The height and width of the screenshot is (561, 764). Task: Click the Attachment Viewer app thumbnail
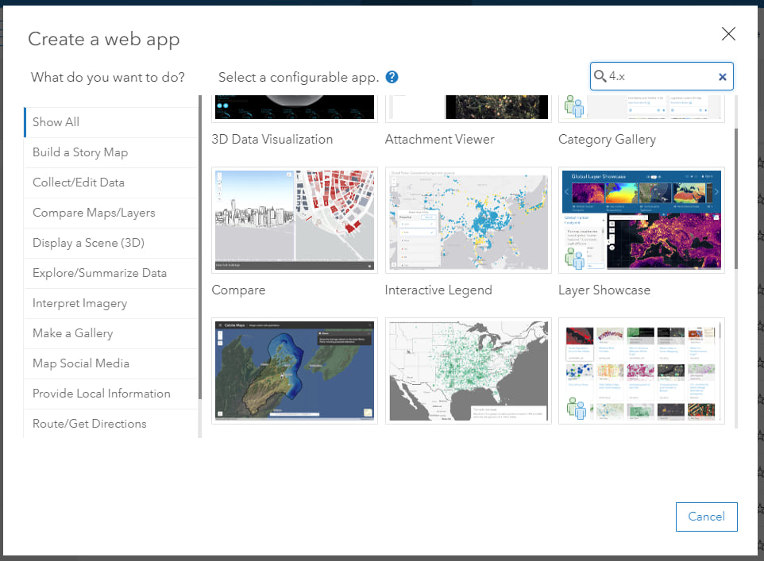pyautogui.click(x=468, y=106)
